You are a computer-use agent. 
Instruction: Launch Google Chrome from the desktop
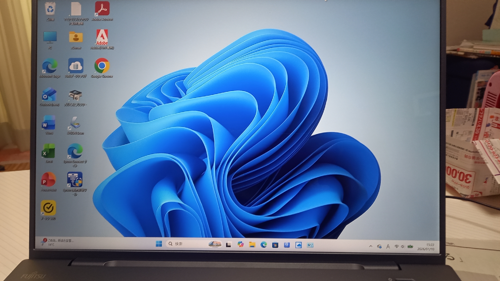[x=102, y=68]
